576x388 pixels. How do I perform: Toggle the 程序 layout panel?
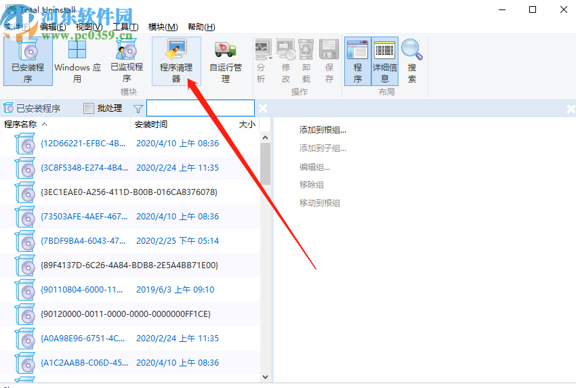tap(358, 62)
